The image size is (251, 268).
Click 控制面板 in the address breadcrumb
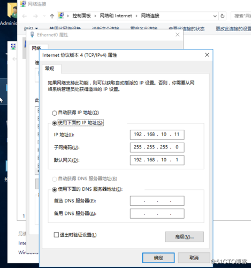(x=81, y=16)
